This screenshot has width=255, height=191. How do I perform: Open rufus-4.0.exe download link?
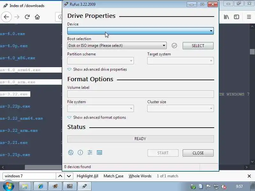[12, 34]
